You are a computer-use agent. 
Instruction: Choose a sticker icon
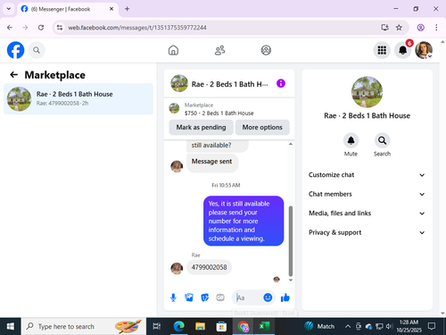(x=204, y=297)
